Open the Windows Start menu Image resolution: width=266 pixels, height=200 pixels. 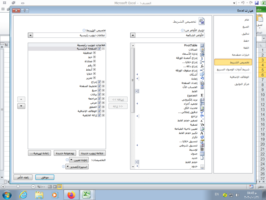pos(7,195)
